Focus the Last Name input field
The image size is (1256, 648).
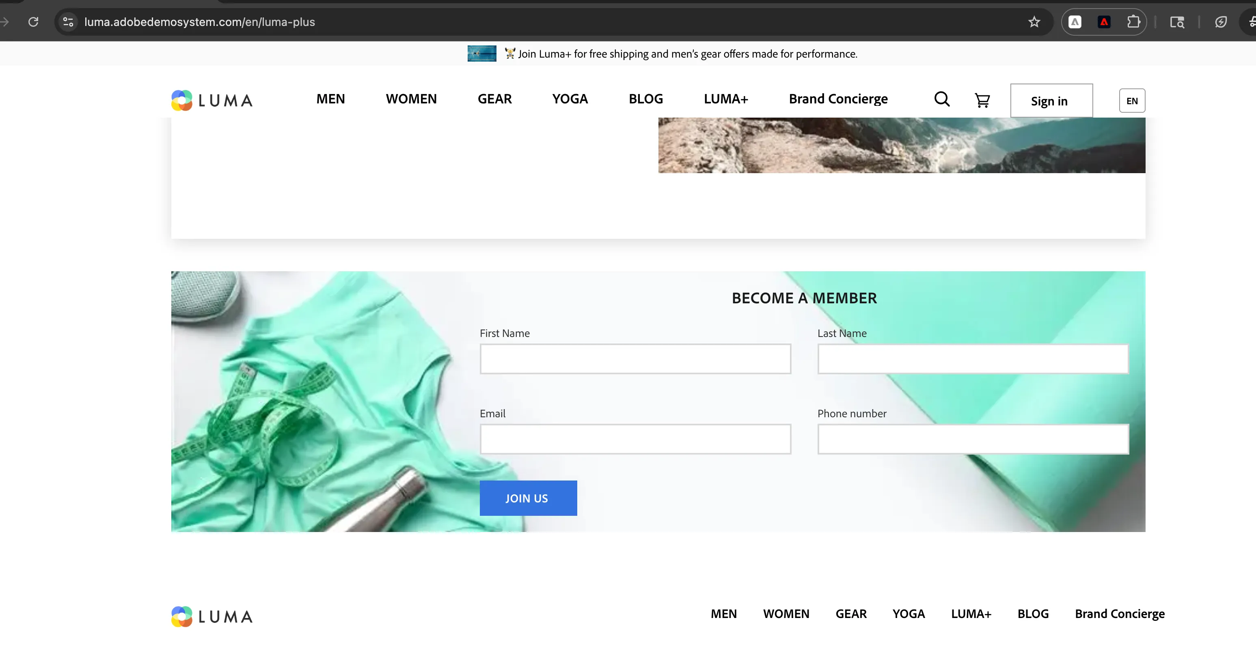pyautogui.click(x=973, y=359)
